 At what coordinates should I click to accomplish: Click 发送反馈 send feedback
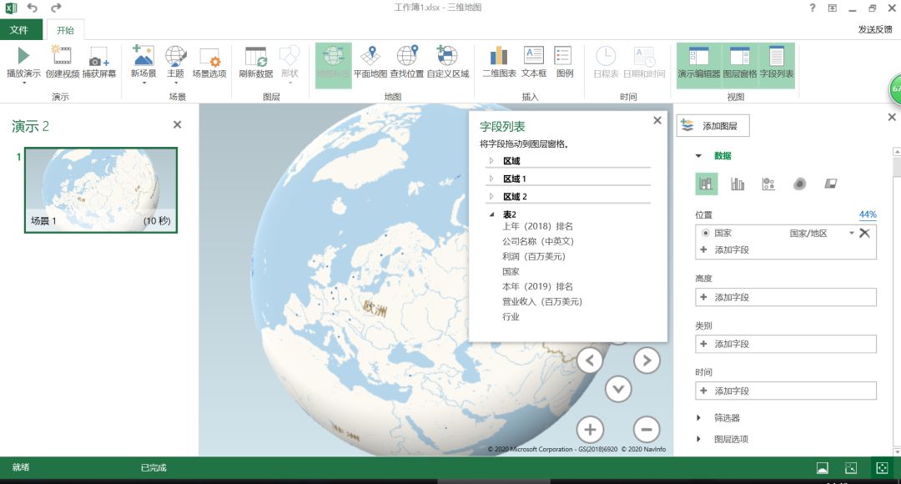click(874, 29)
